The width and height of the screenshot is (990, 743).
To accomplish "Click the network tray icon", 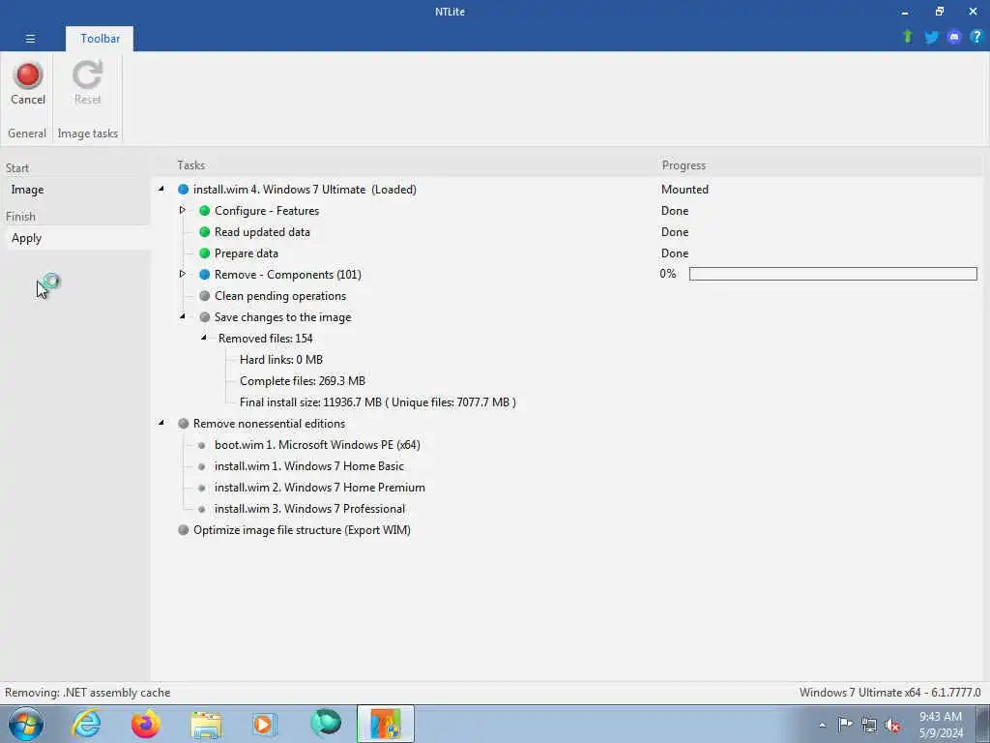I will 869,725.
